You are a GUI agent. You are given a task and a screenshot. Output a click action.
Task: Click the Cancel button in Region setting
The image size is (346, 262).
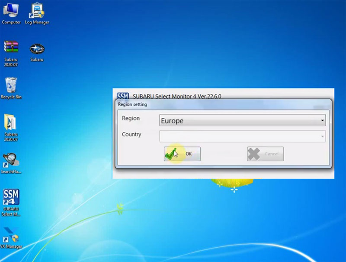tap(265, 154)
